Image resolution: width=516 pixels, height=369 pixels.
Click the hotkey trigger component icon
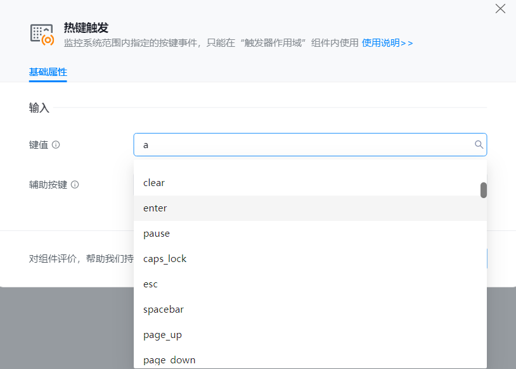[42, 35]
